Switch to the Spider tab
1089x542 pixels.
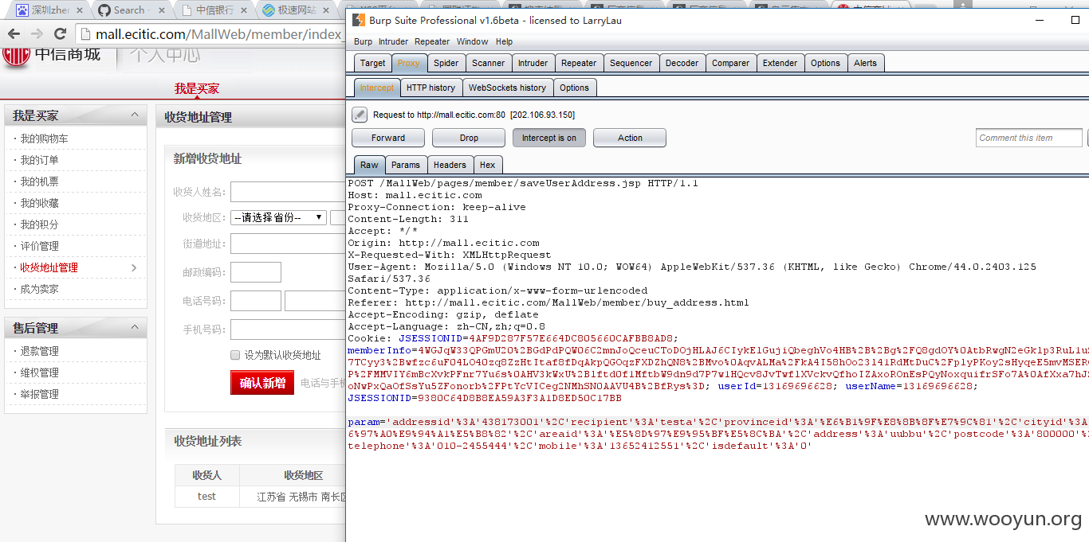point(446,63)
